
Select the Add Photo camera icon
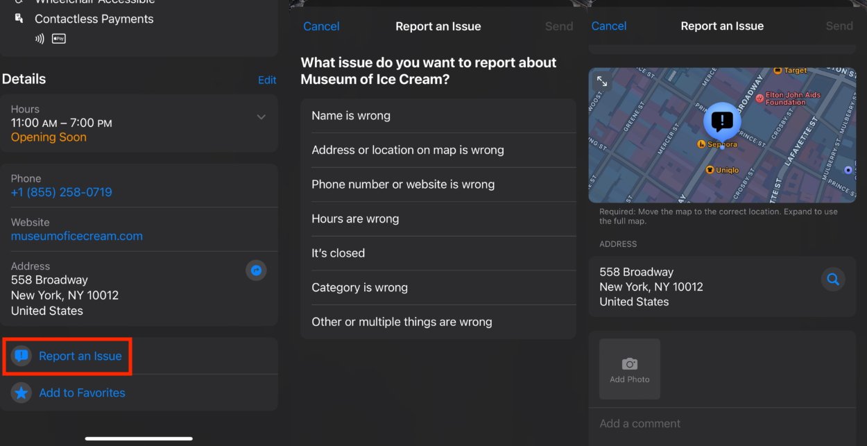point(629,363)
